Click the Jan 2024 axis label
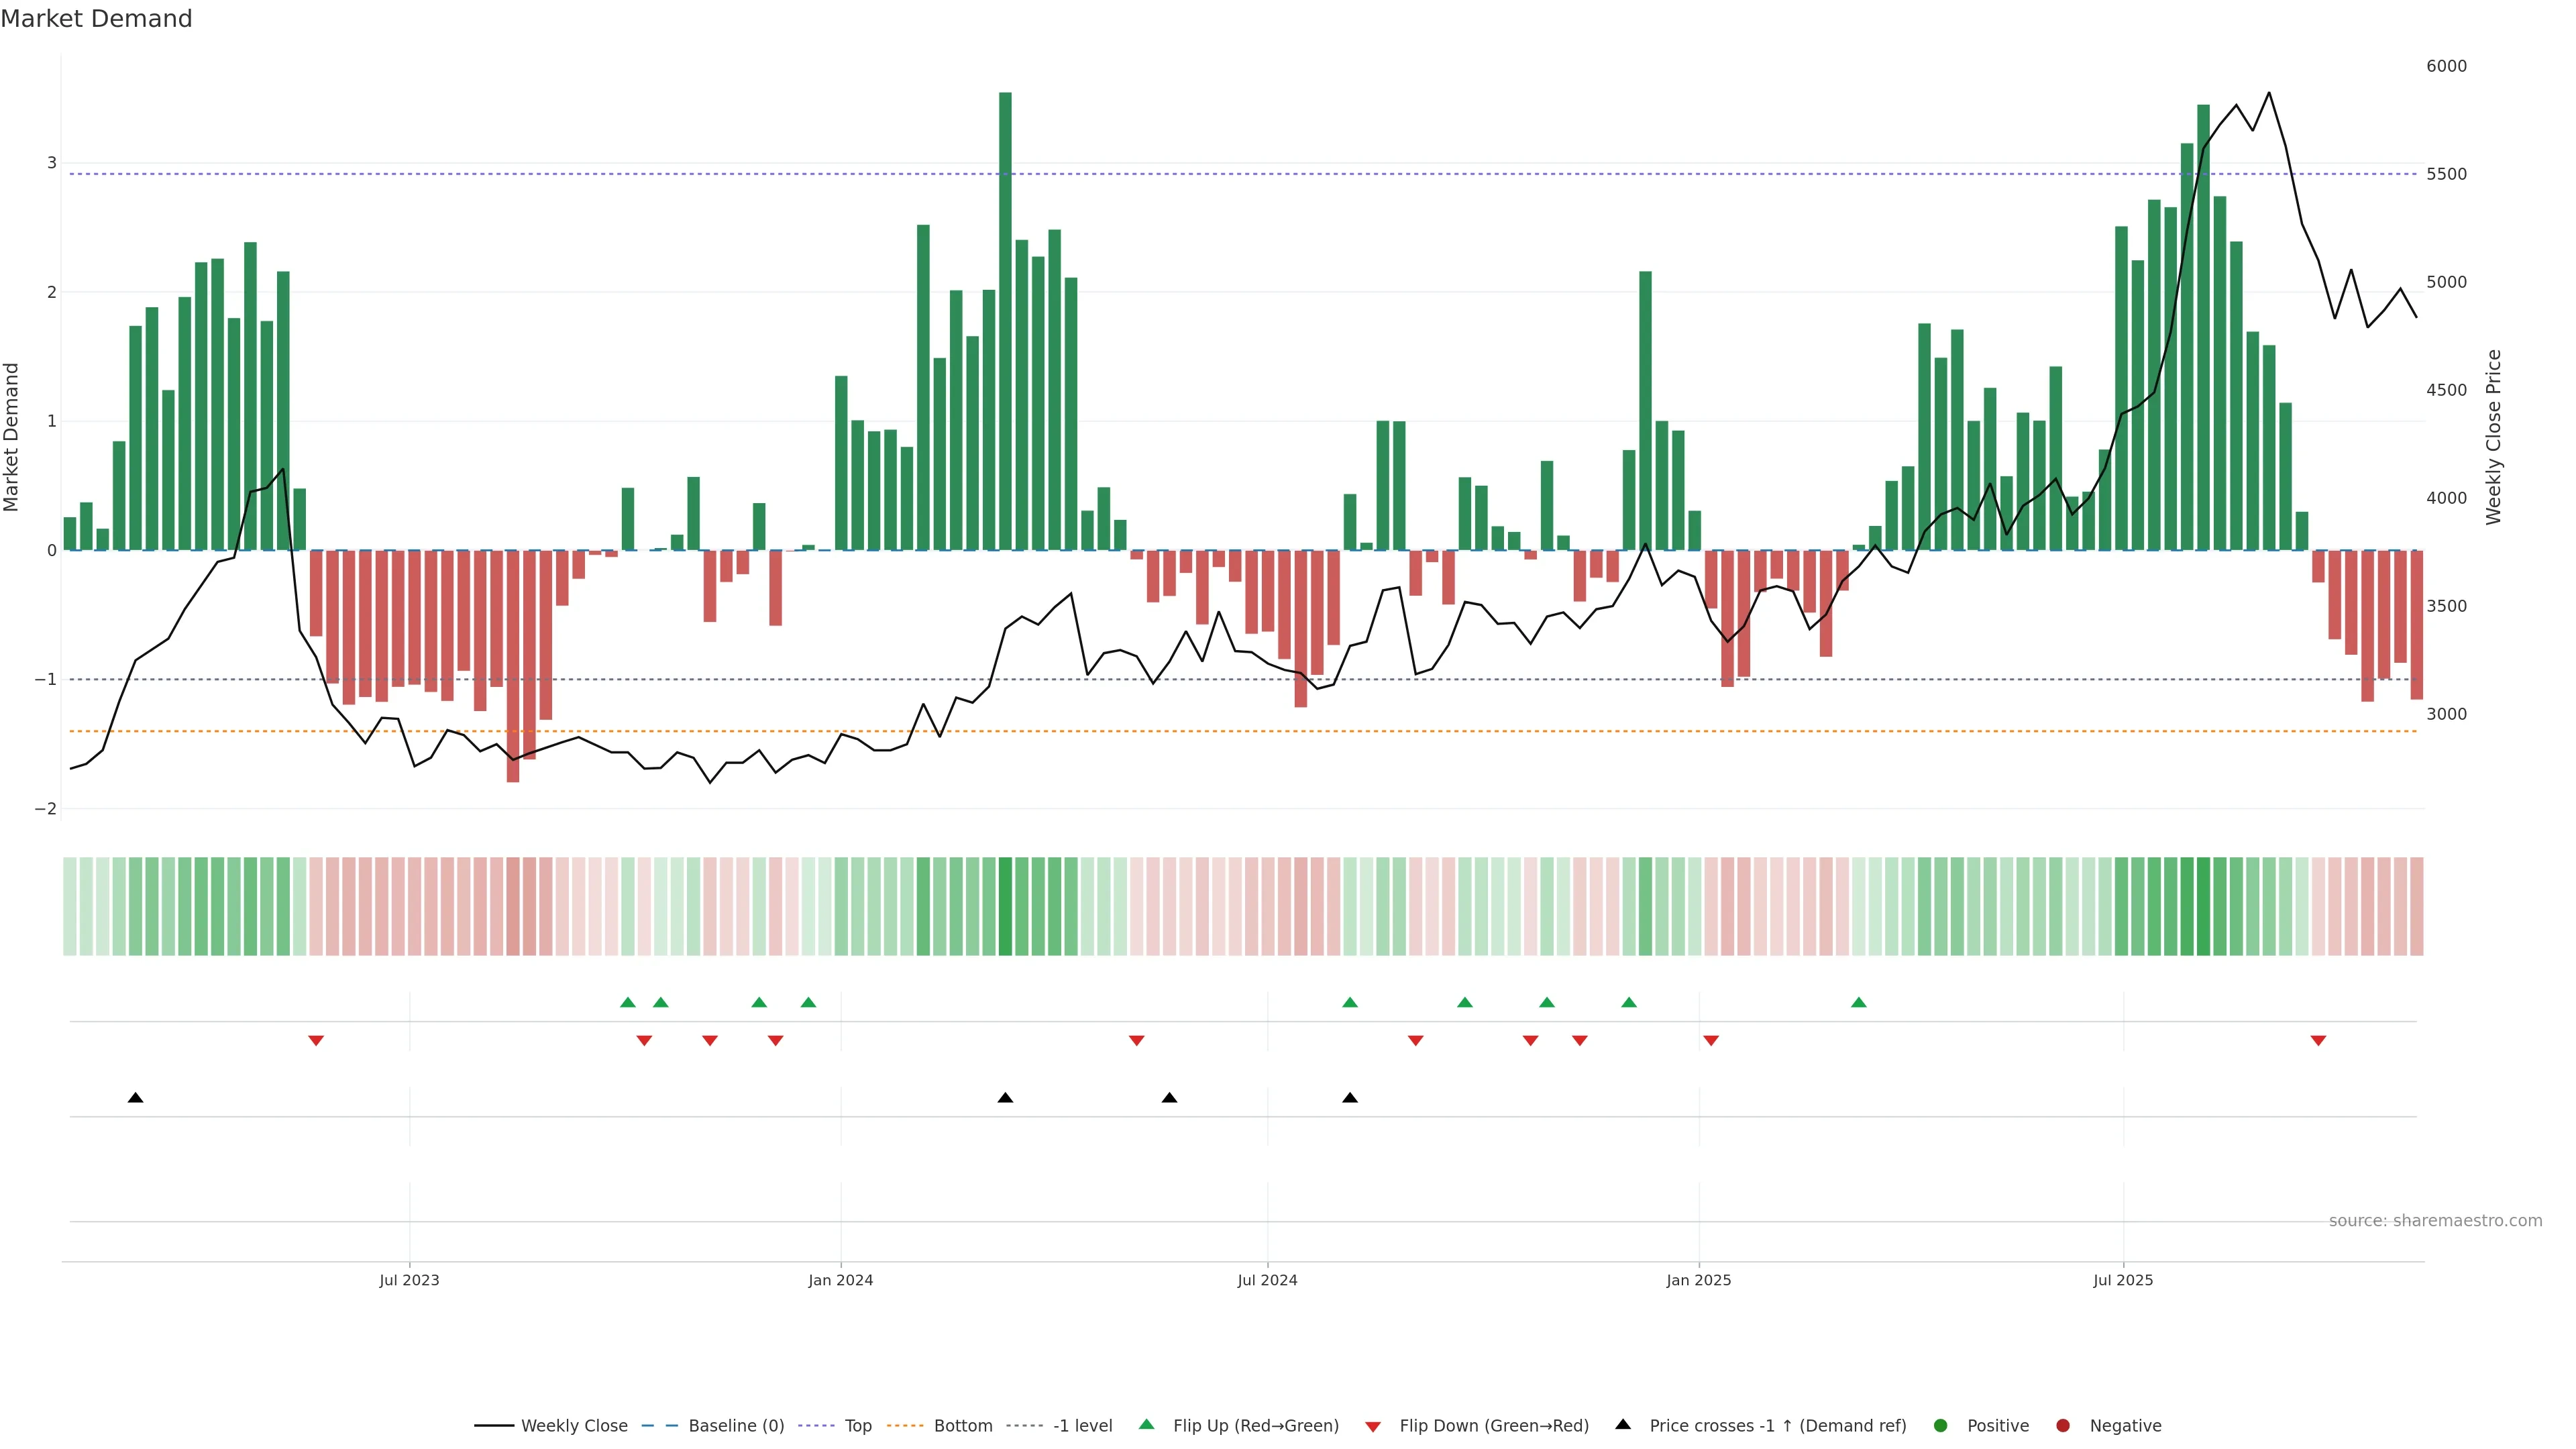This screenshot has width=2576, height=1449. coord(841,1280)
